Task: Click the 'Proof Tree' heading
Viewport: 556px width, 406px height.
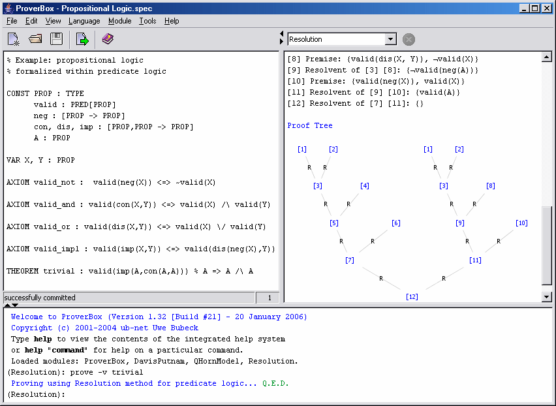Action: click(310, 125)
